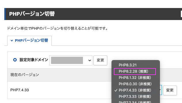This screenshot has width=182, height=103.
Task: Click the circle icon beside 設定対象ドメイン
Action: coord(15,60)
